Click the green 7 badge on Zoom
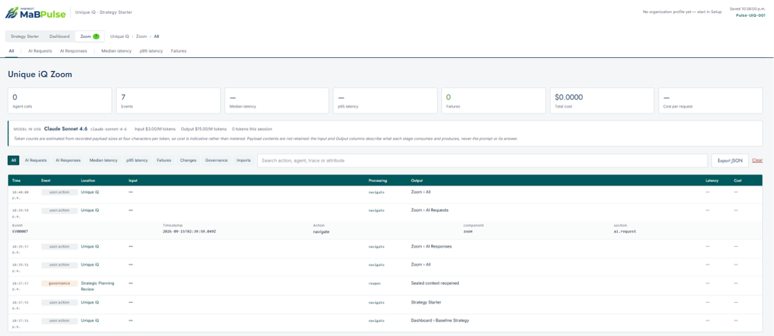 (x=96, y=37)
